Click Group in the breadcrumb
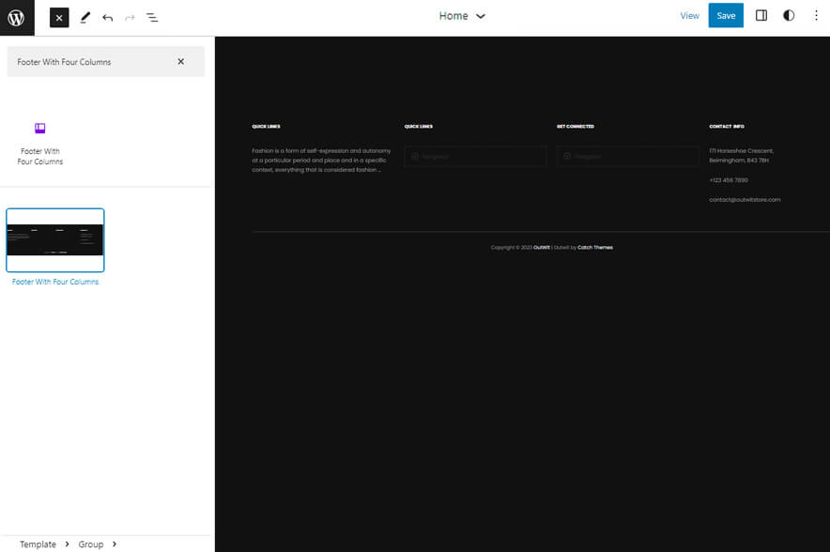Screen dimensions: 830x552 point(90,544)
